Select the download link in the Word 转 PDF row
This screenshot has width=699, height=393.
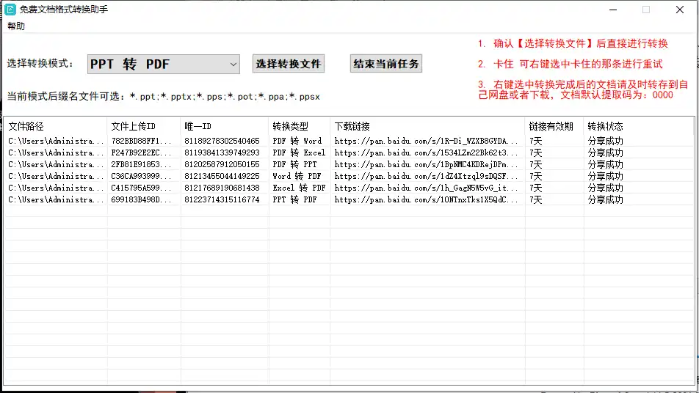(426, 176)
